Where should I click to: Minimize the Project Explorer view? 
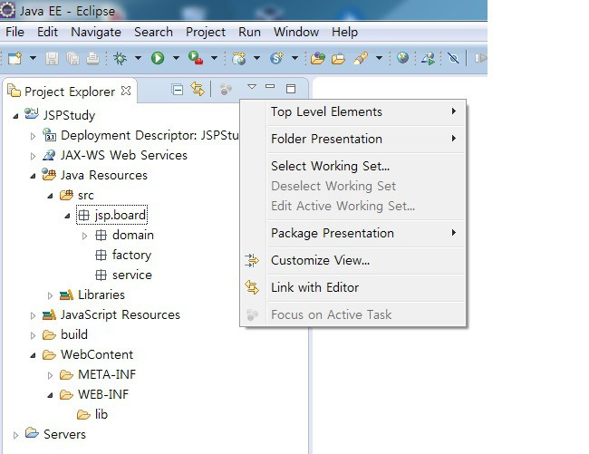click(270, 86)
